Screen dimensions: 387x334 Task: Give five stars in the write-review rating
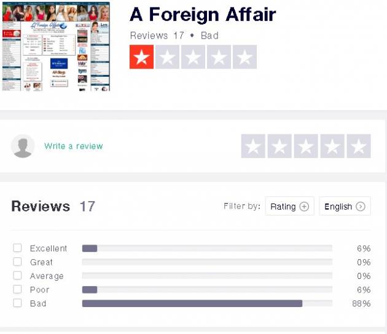click(x=359, y=146)
